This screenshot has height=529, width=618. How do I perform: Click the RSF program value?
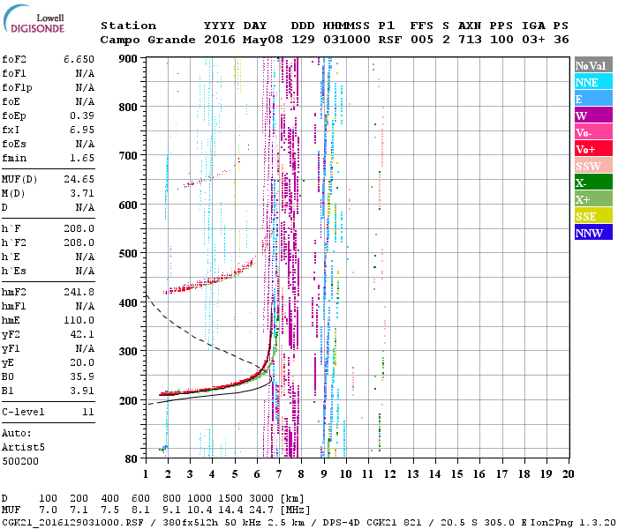(390, 40)
